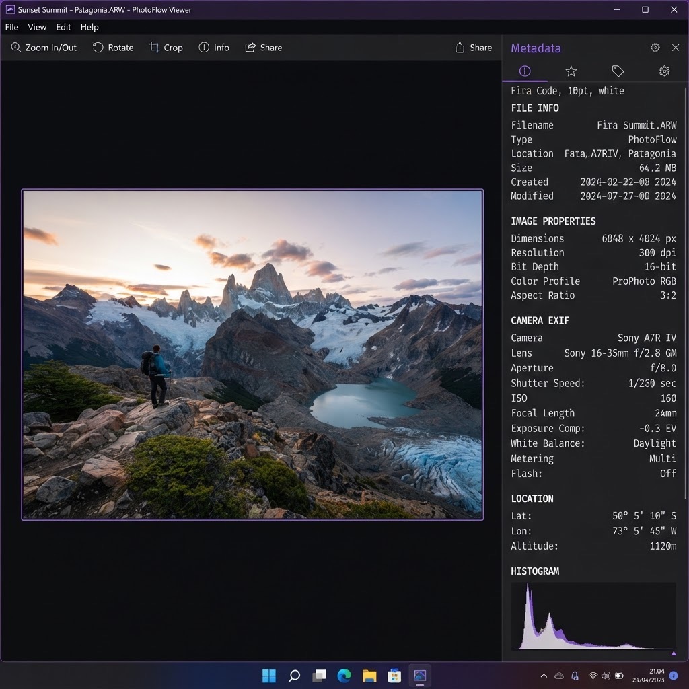Click the Camera value Sony A7R IV

click(647, 338)
